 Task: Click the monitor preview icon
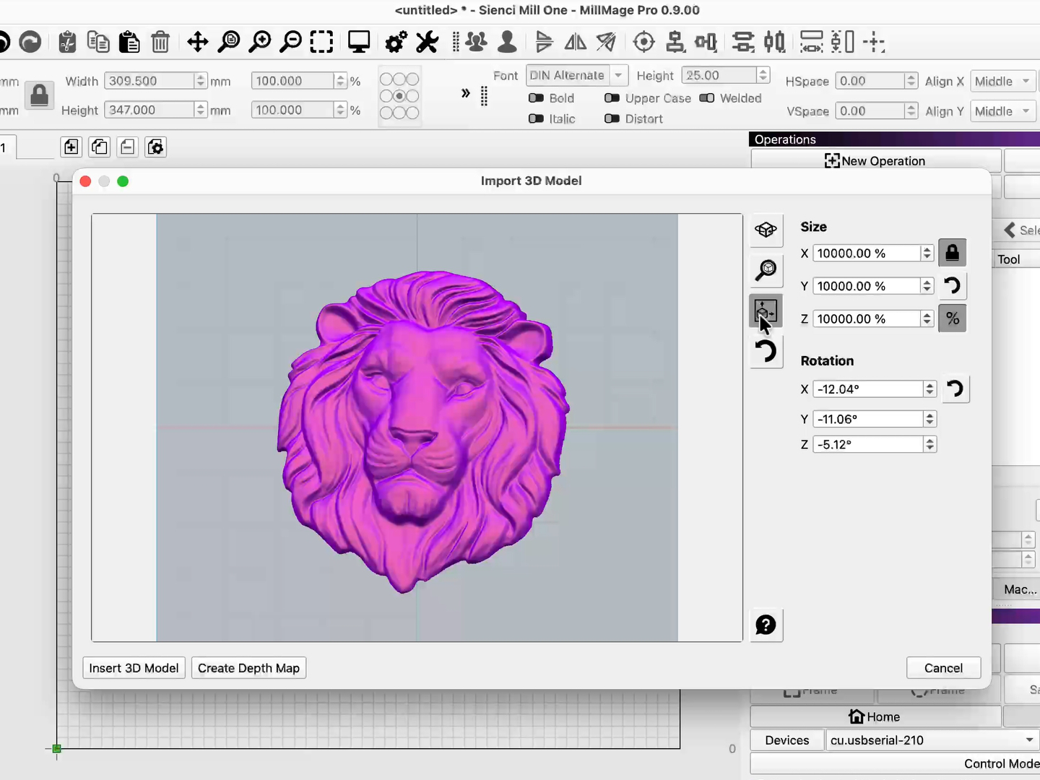(x=359, y=43)
